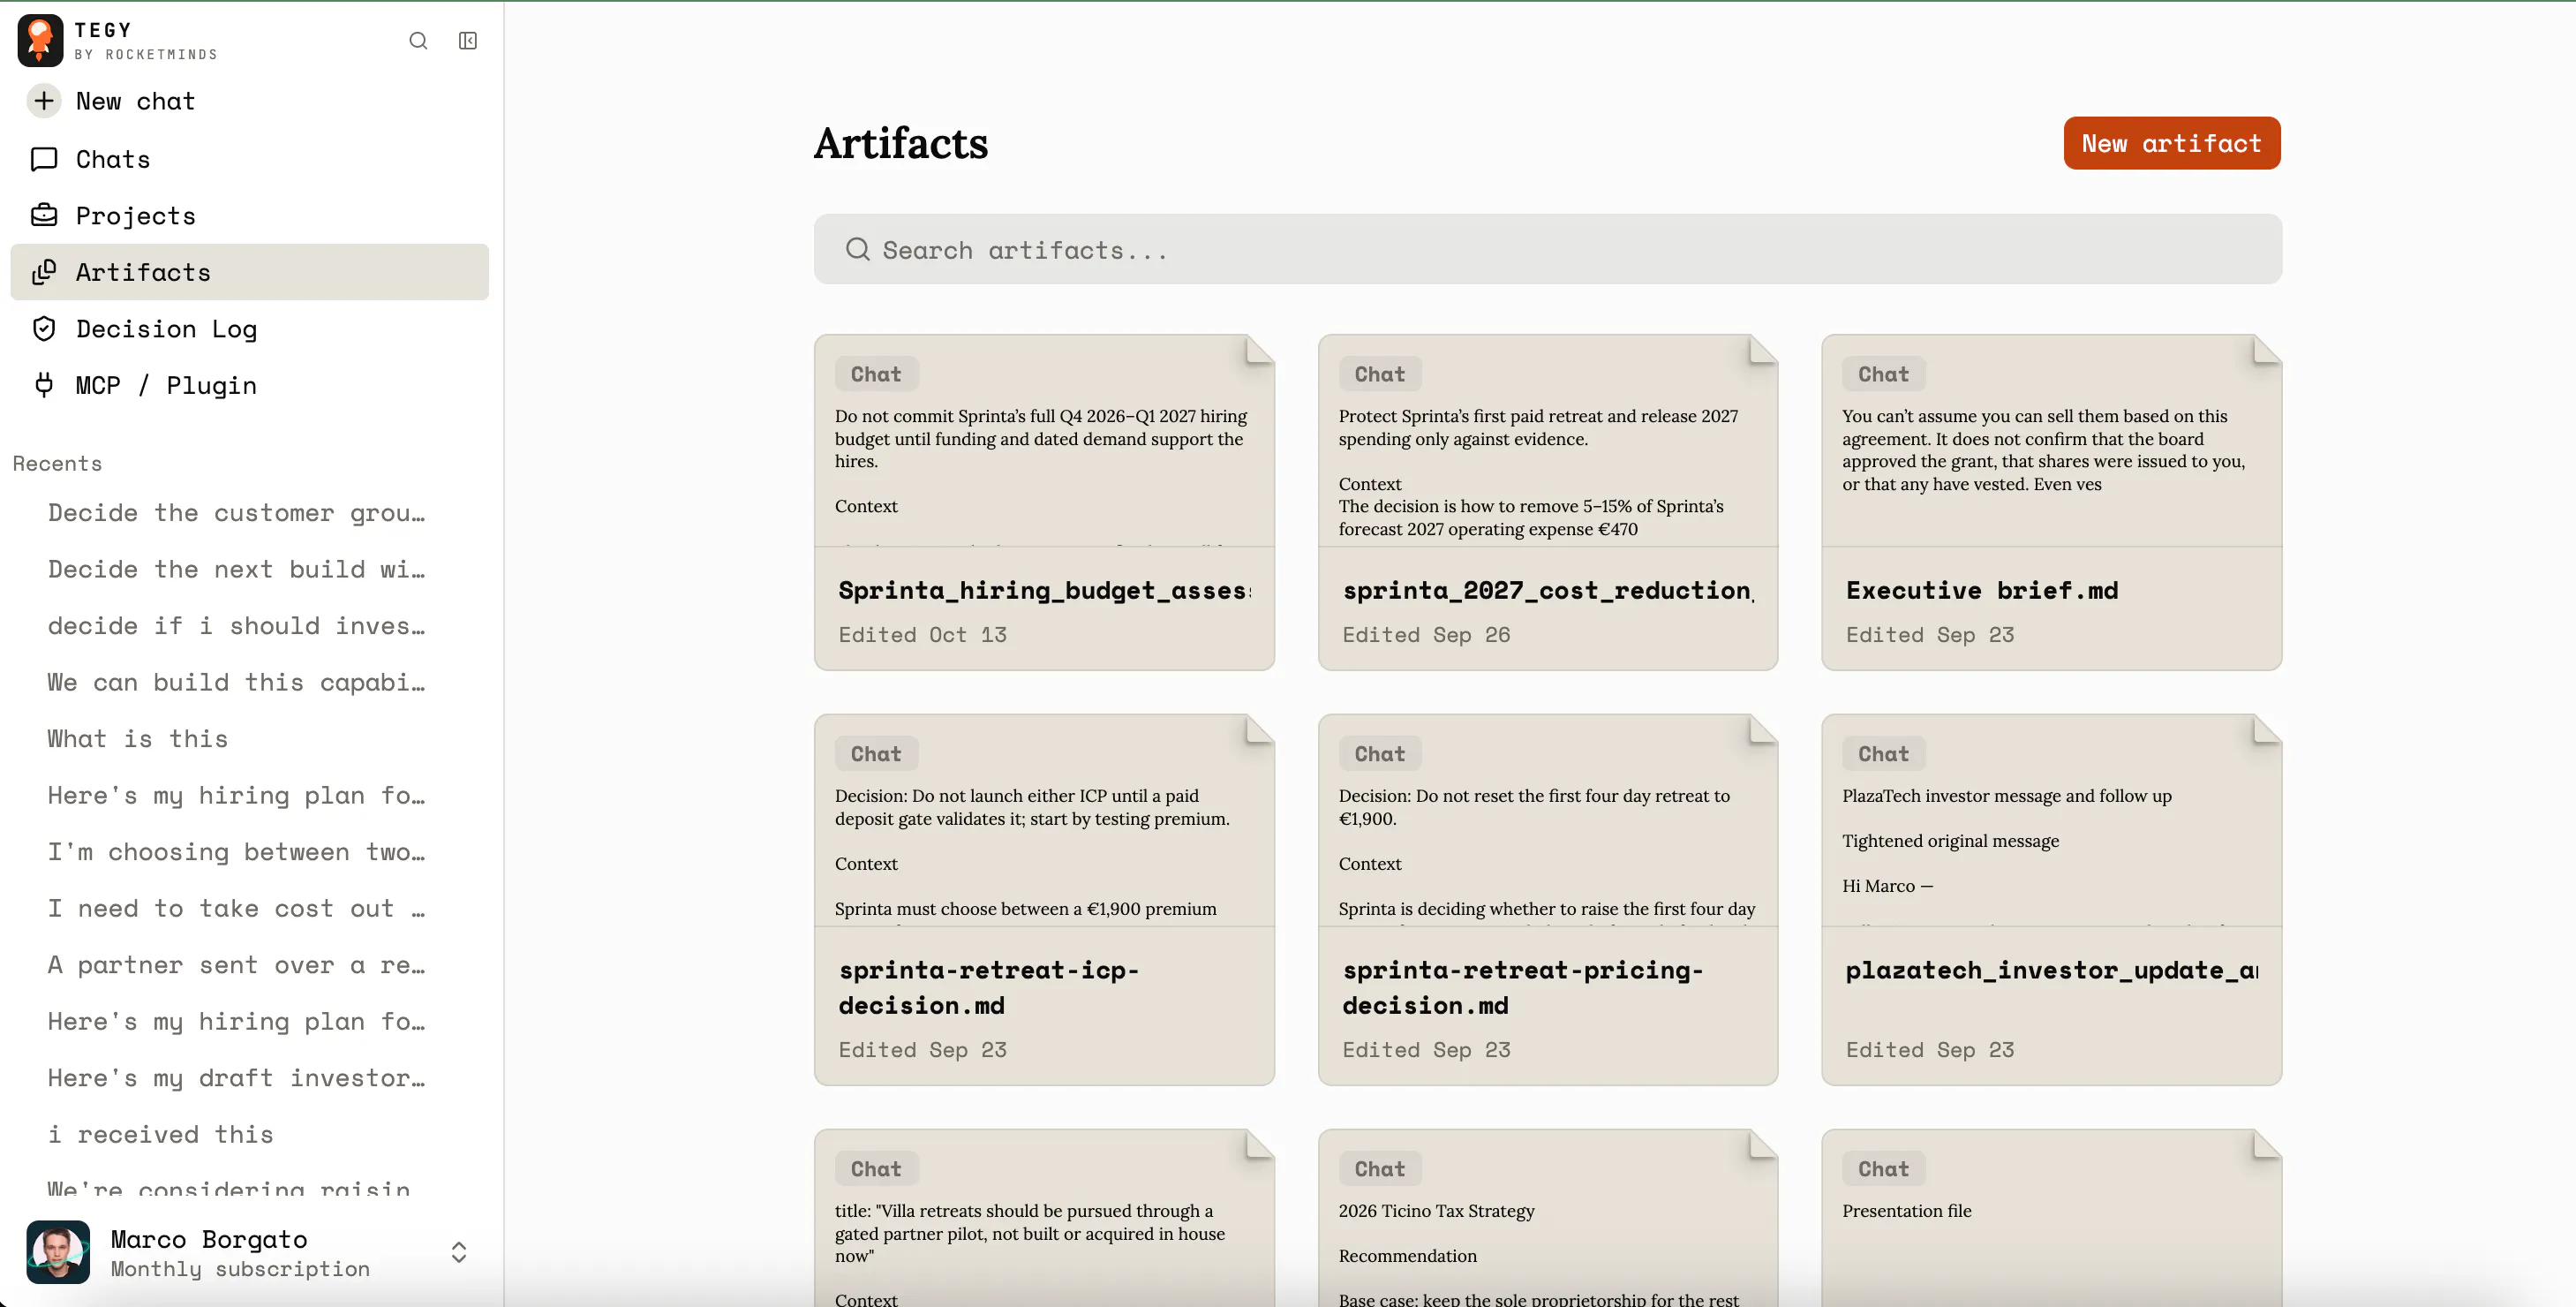Open recent chat 'Decide the customer grou…'
This screenshot has width=2576, height=1307.
pos(237,513)
